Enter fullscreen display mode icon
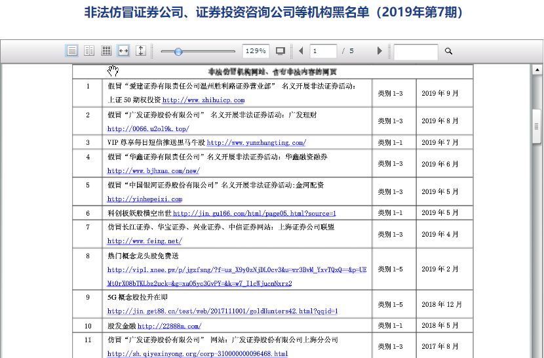This screenshot has width=544, height=358. pos(281,51)
